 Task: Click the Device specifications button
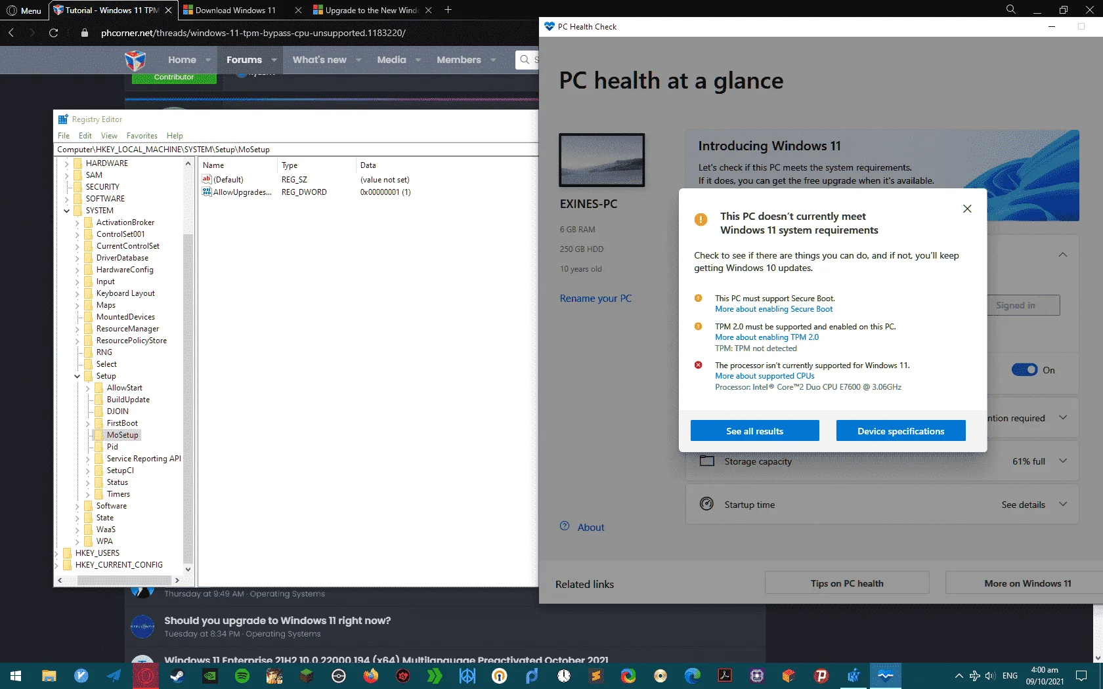[901, 431]
